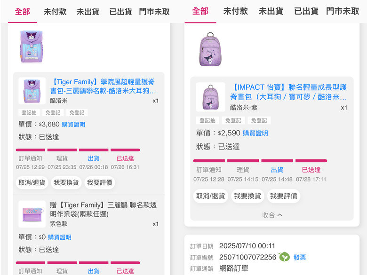Tap large purple IMPACT backpack image
Screen dimensions: 367x275
coord(210,49)
